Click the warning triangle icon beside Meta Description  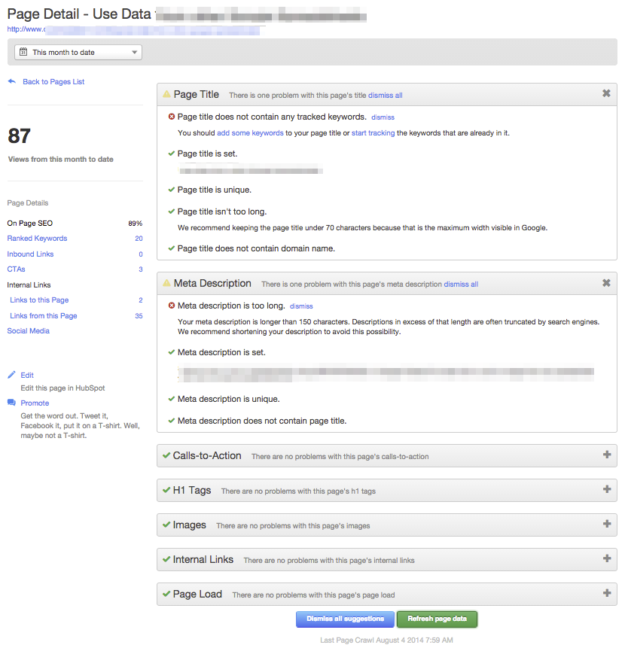tap(166, 283)
